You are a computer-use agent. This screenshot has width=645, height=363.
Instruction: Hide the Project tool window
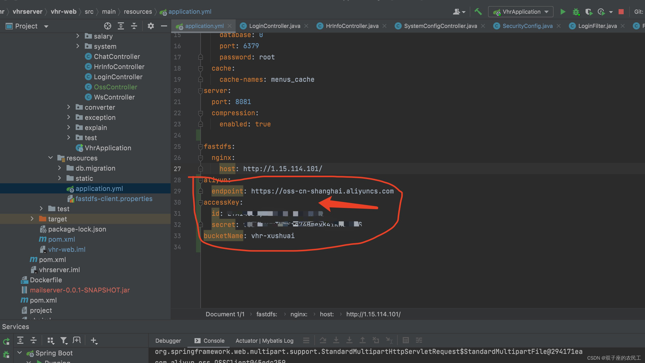(x=164, y=26)
